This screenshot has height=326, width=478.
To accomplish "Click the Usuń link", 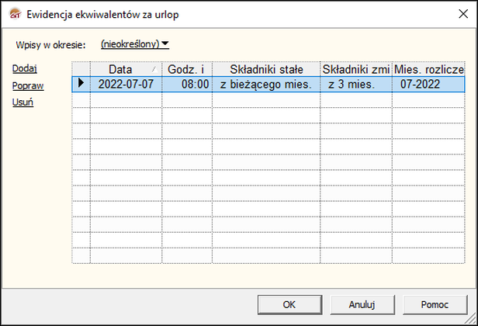I will 23,102.
